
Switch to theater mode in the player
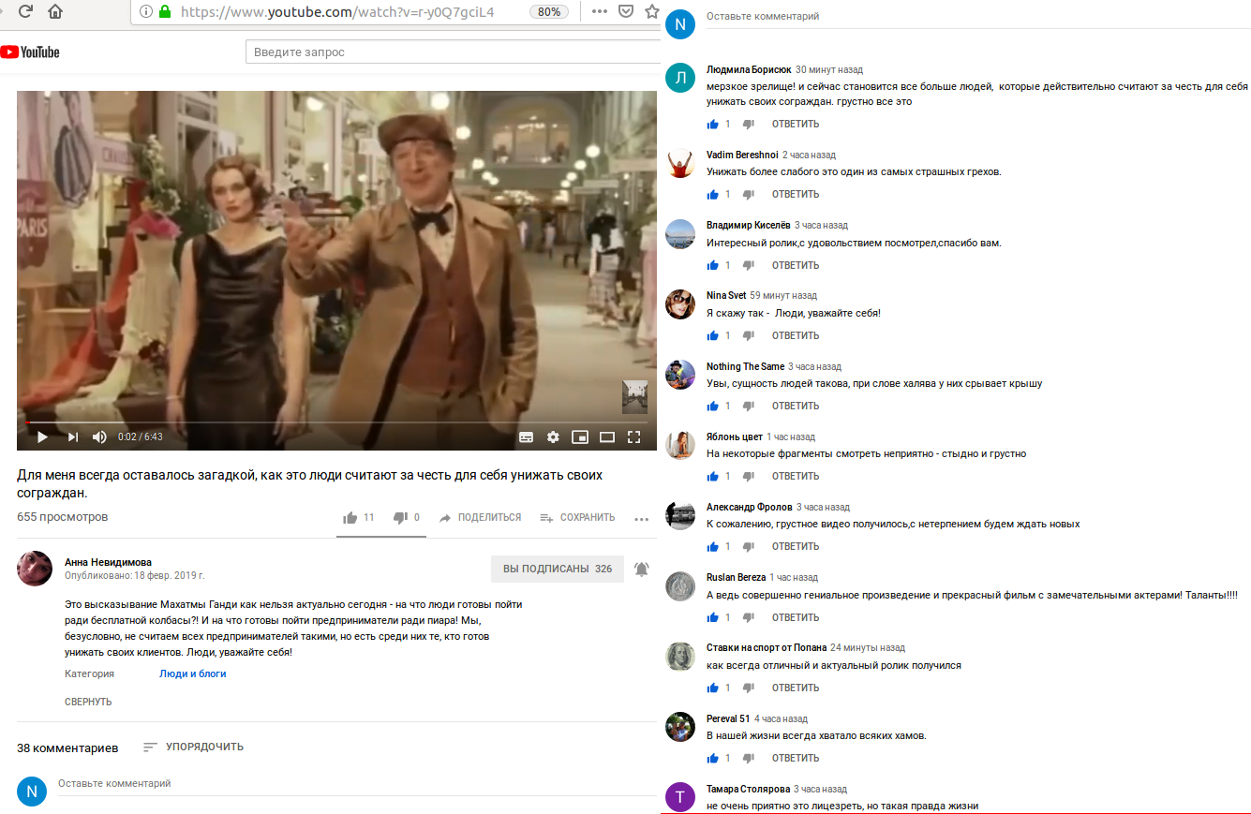pyautogui.click(x=606, y=437)
